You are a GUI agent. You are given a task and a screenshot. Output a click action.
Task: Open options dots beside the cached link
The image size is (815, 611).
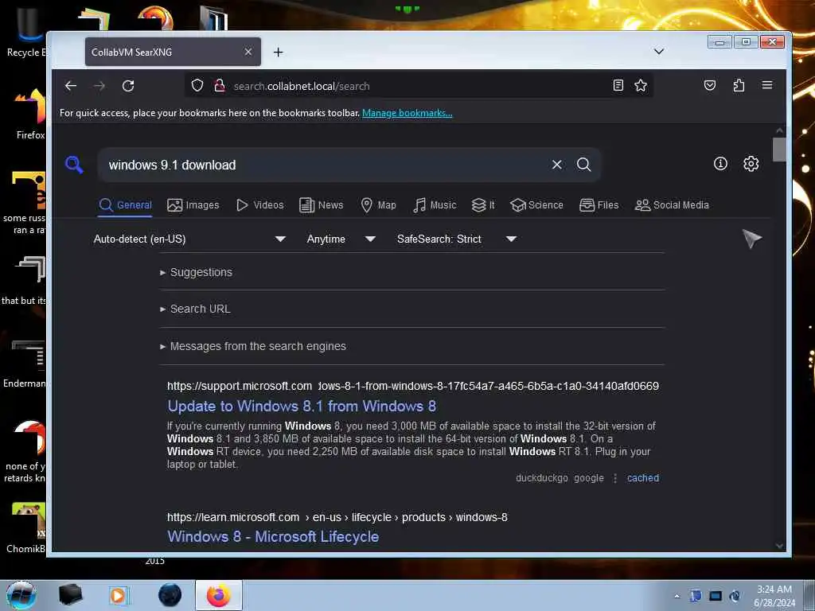coord(615,478)
